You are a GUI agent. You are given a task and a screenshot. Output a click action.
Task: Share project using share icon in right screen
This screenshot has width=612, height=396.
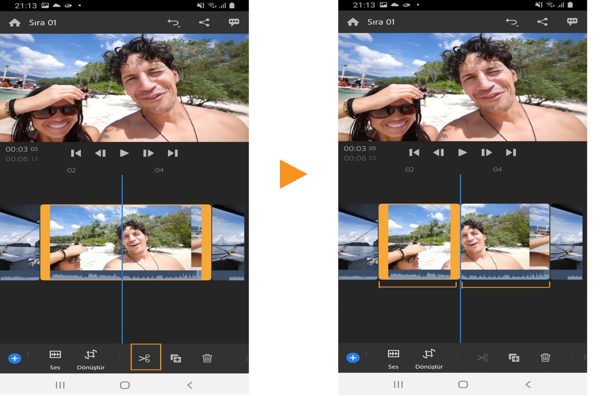click(542, 22)
